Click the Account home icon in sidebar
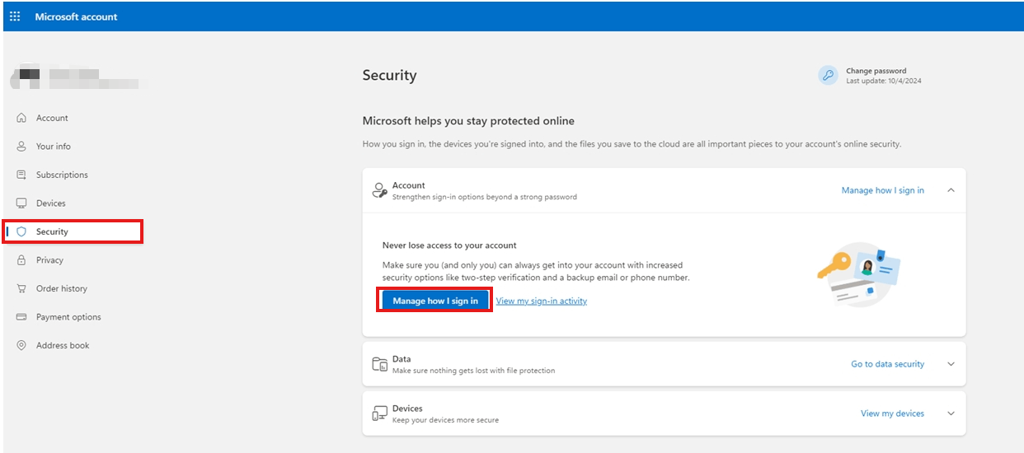The height and width of the screenshot is (453, 1024). tap(21, 118)
